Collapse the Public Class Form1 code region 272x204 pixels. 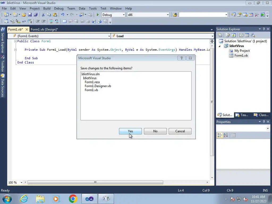[15, 41]
